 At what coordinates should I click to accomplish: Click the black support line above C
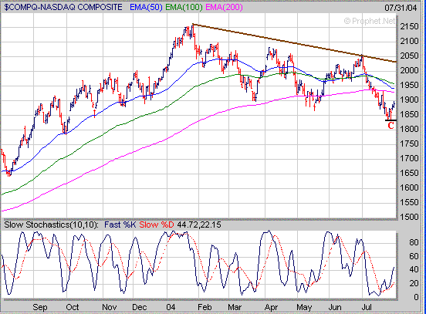[390, 120]
